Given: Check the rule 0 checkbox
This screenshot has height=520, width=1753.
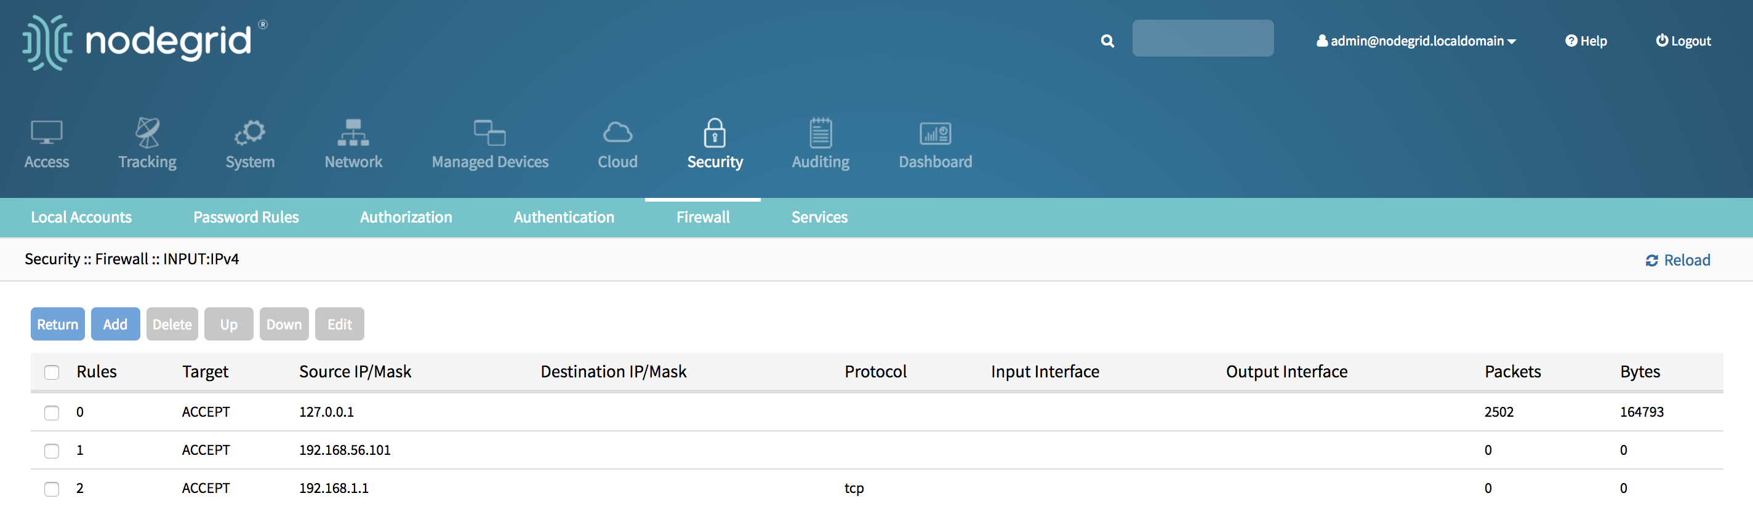Looking at the screenshot, I should [52, 412].
